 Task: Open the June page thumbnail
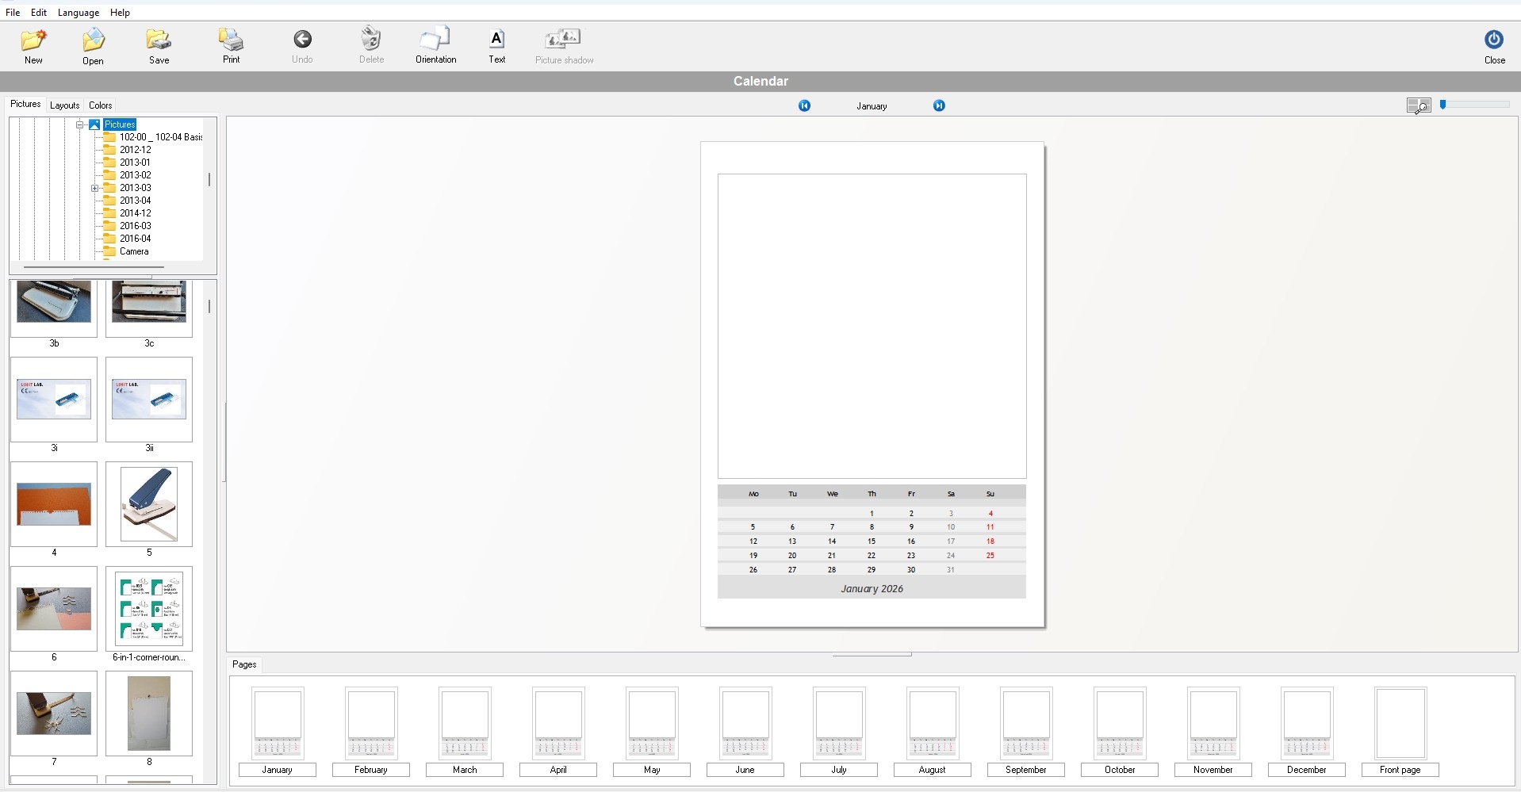745,724
